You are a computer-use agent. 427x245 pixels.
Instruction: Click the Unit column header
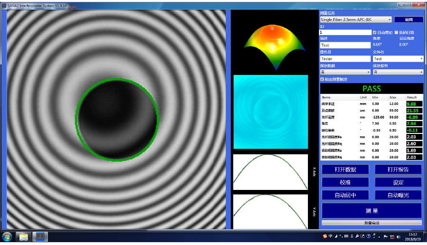point(363,97)
